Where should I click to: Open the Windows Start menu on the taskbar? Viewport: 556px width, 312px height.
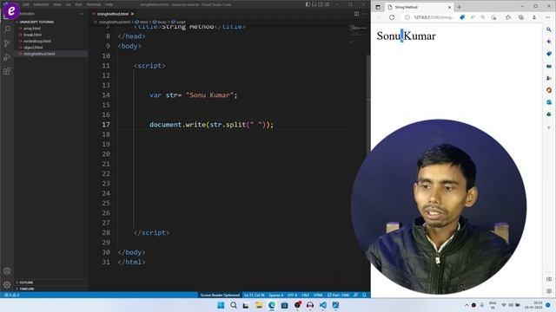221,305
